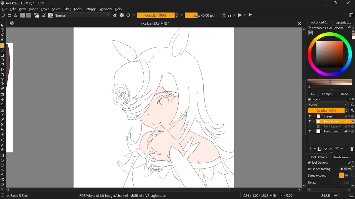355x199 pixels.
Task: Select the Color Sampler eyedropper tool
Action: pos(2,115)
